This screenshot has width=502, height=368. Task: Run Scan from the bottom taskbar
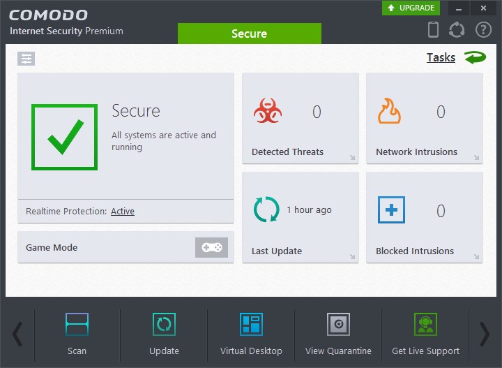77,334
